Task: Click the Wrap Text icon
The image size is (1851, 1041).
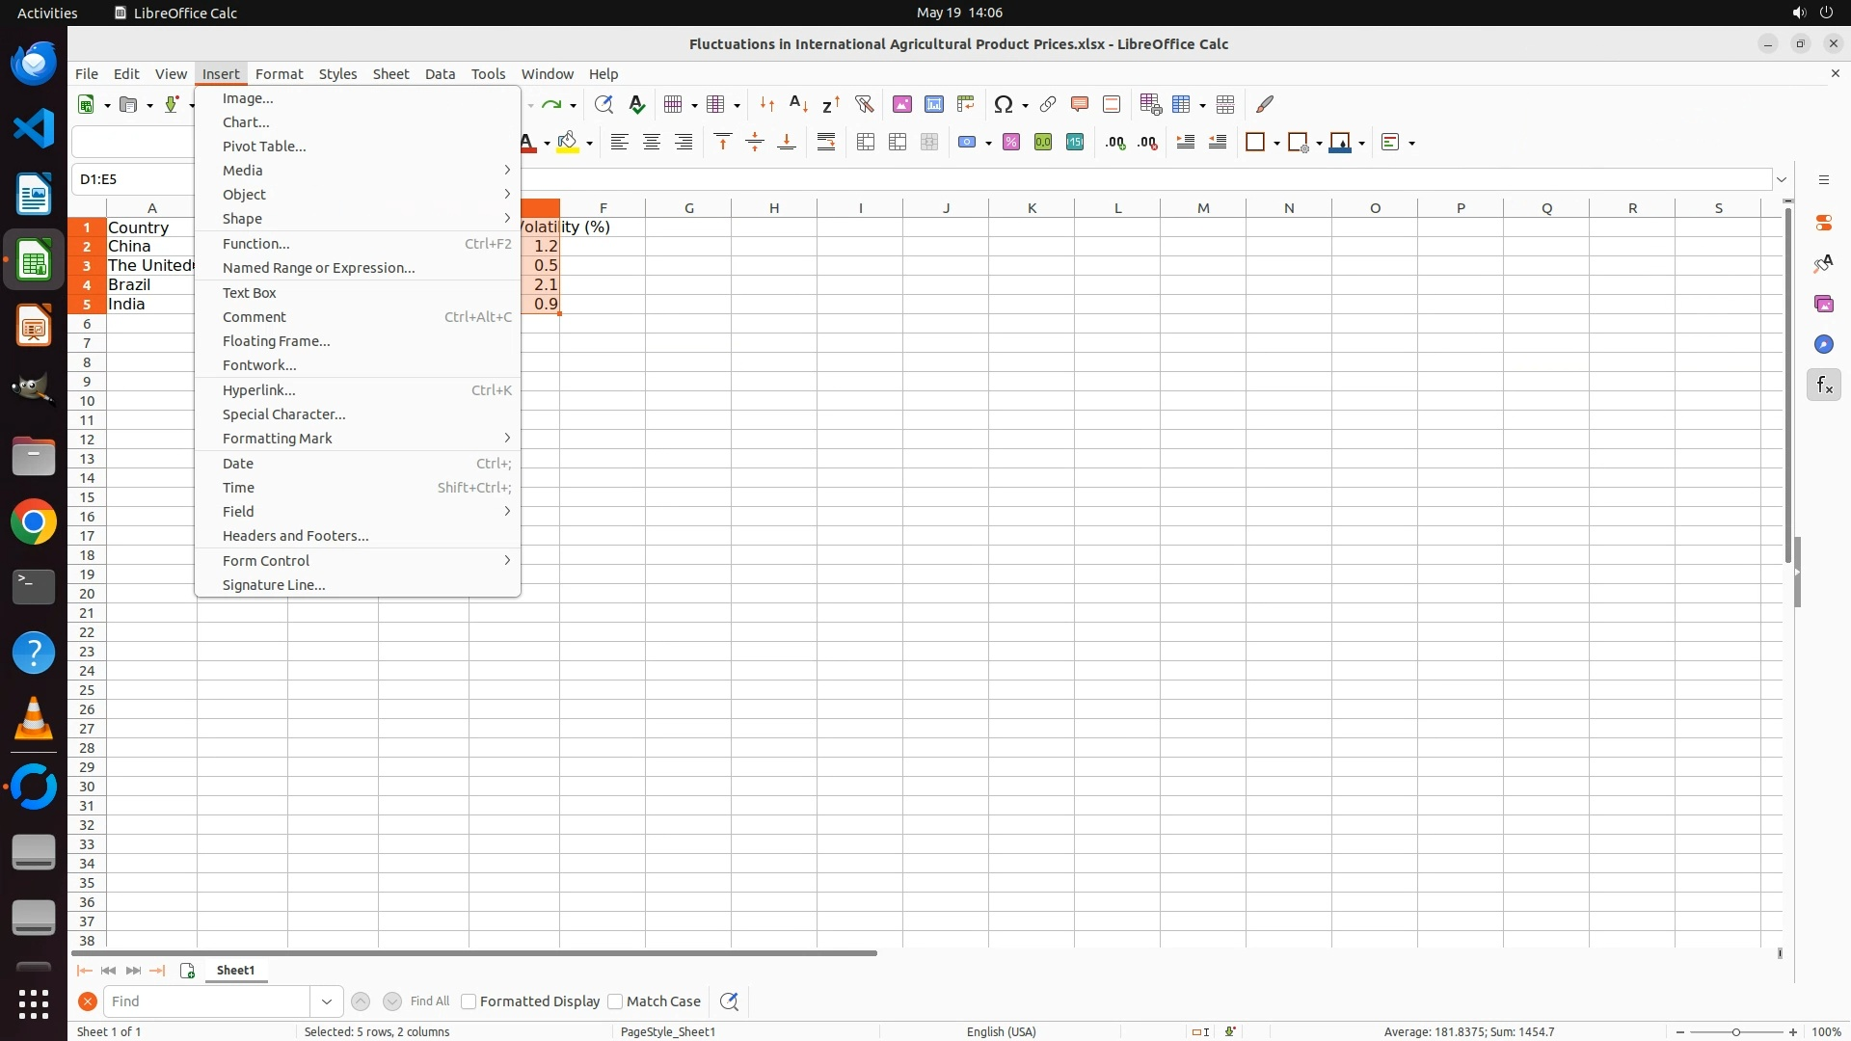Action: [x=826, y=143]
